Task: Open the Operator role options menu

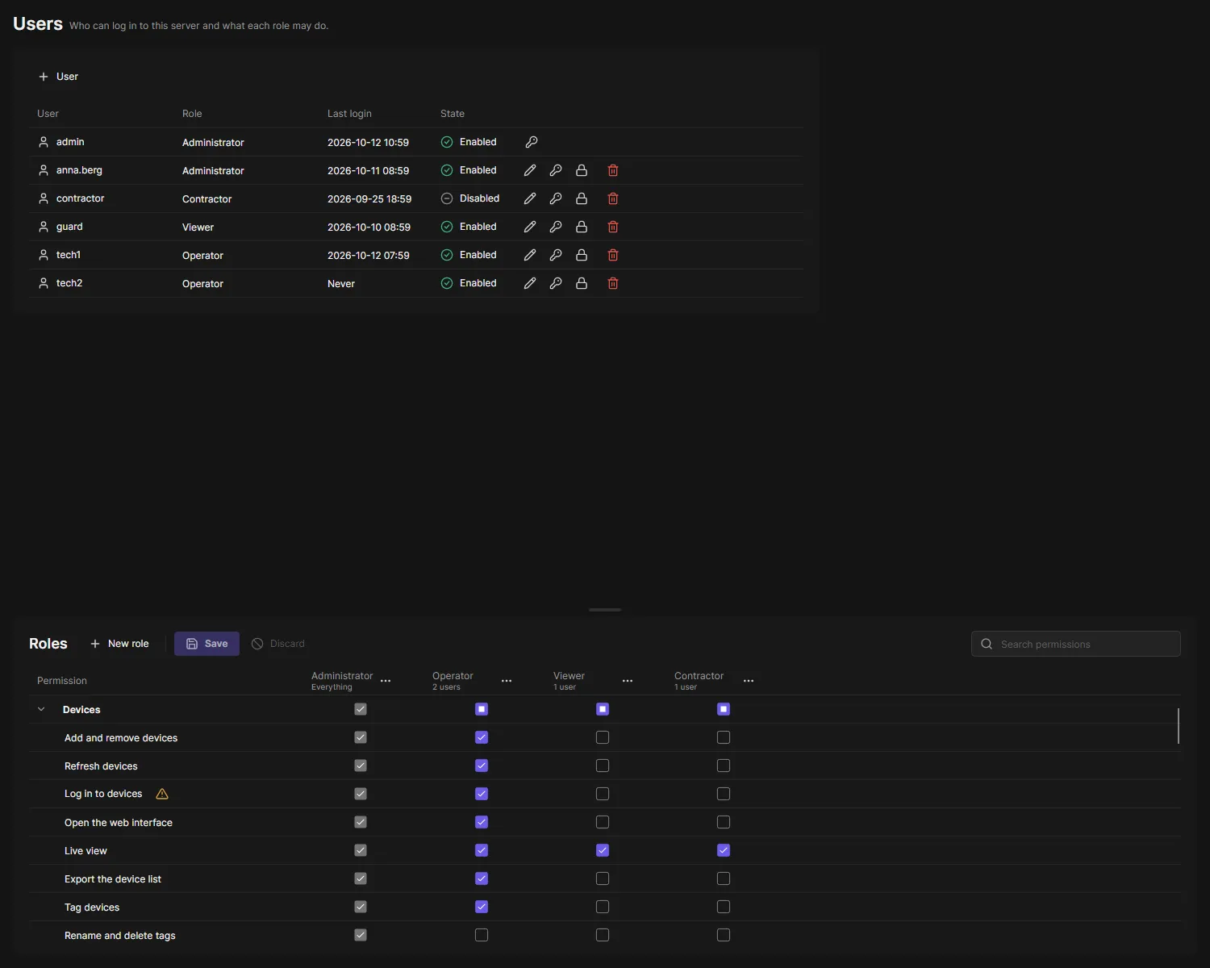Action: pyautogui.click(x=507, y=681)
